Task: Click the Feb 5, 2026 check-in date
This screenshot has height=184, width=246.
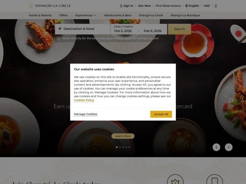Action: 123,31
